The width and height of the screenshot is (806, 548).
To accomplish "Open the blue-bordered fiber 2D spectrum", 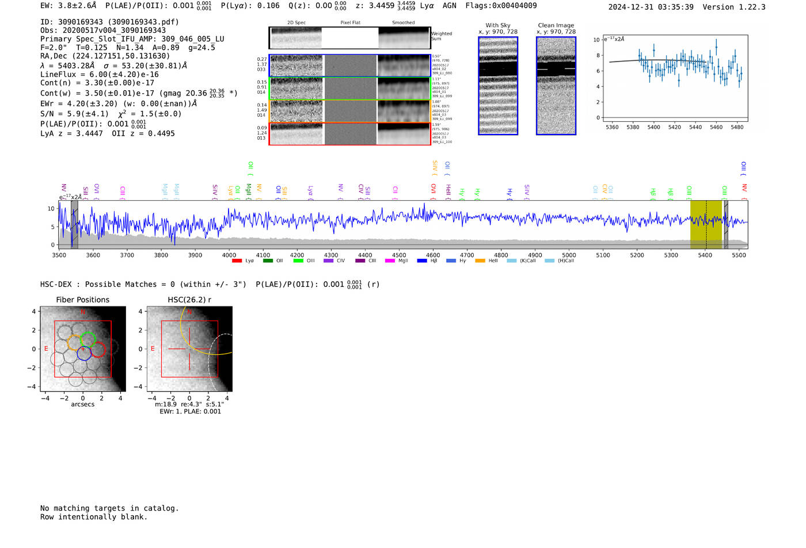I will coord(296,66).
